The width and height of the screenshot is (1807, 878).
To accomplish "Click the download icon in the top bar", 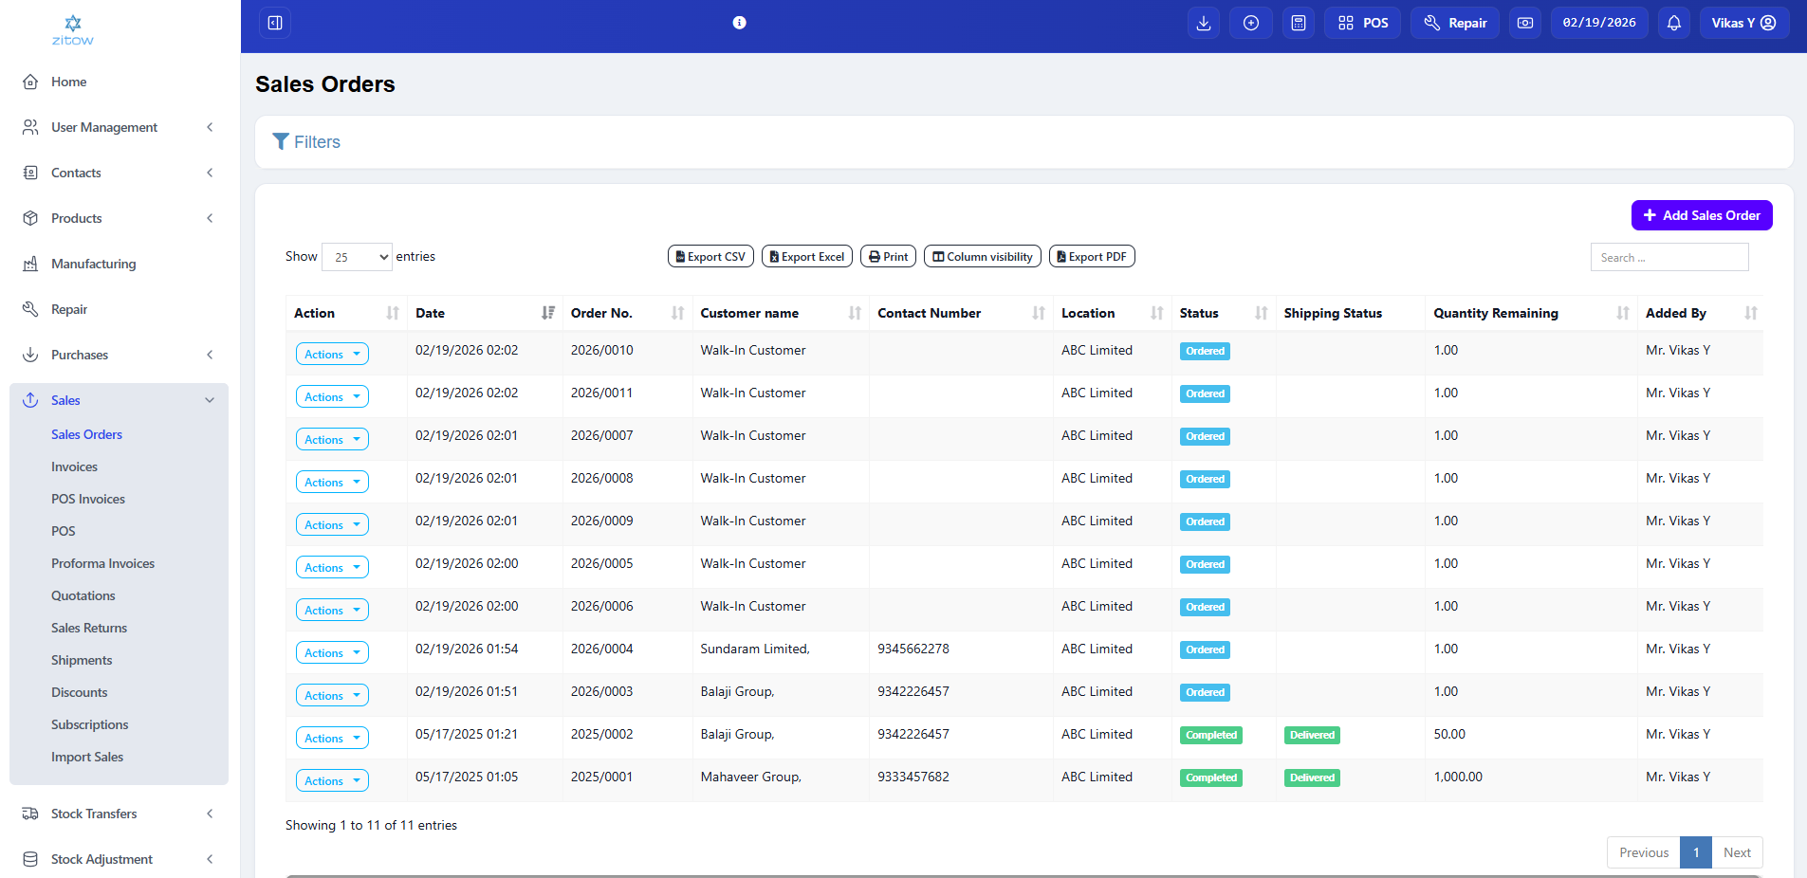I will point(1203,22).
